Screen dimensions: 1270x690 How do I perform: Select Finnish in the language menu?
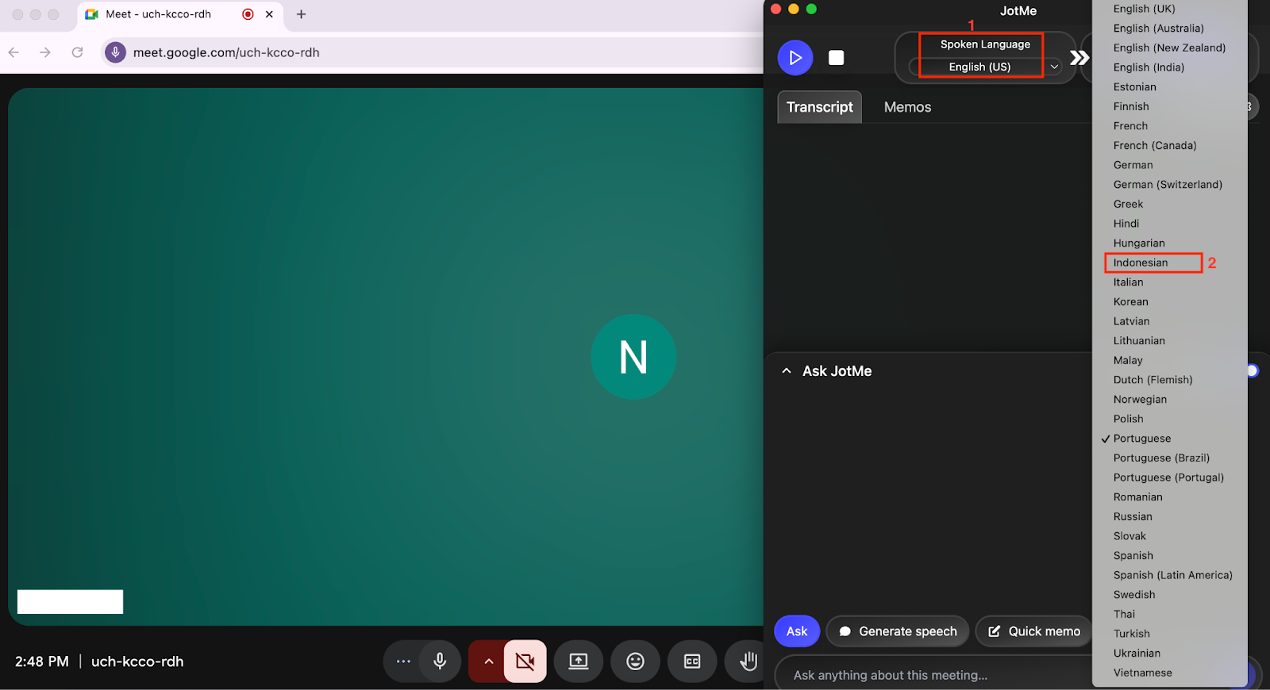pos(1131,106)
